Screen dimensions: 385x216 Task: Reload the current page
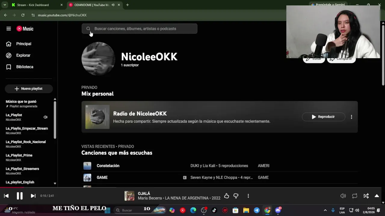23,15
